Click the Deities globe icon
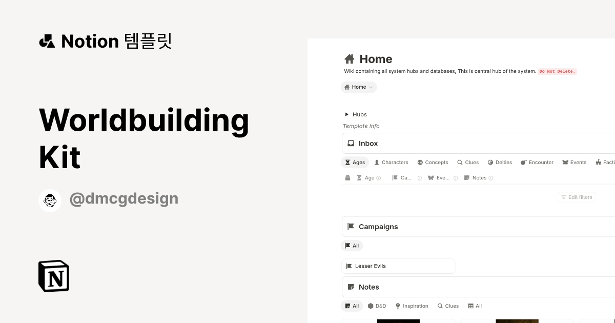 (x=490, y=162)
